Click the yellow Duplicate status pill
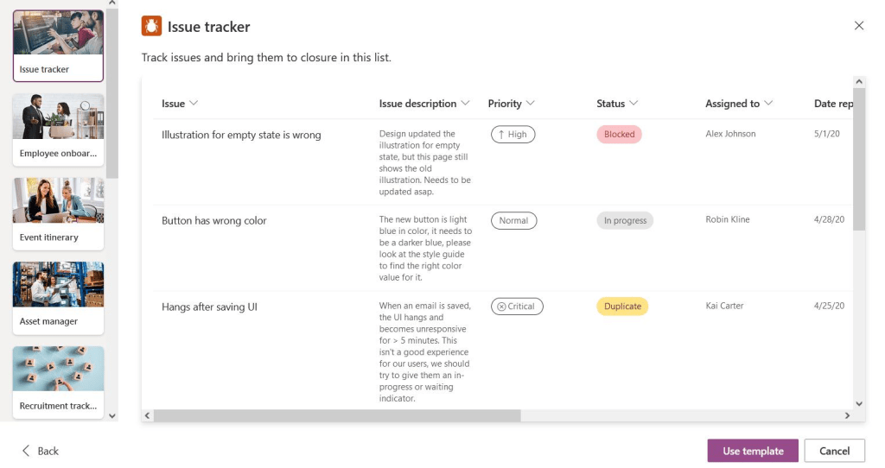The height and width of the screenshot is (468, 885). pyautogui.click(x=622, y=307)
